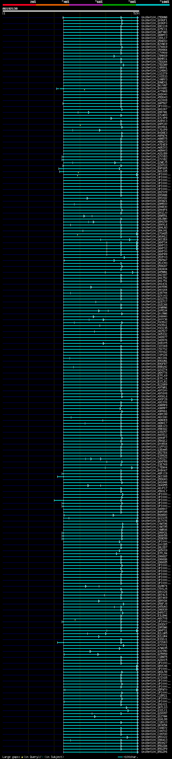Select hit label UniRef100_Q84VL6

click(x=154, y=225)
